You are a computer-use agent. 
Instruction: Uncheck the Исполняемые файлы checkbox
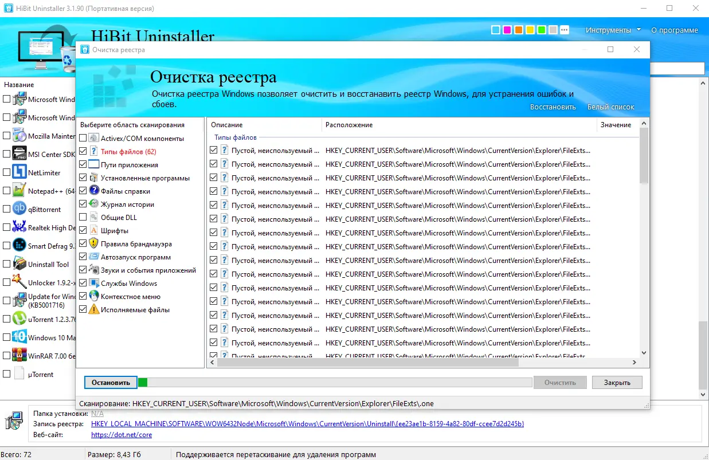click(83, 310)
